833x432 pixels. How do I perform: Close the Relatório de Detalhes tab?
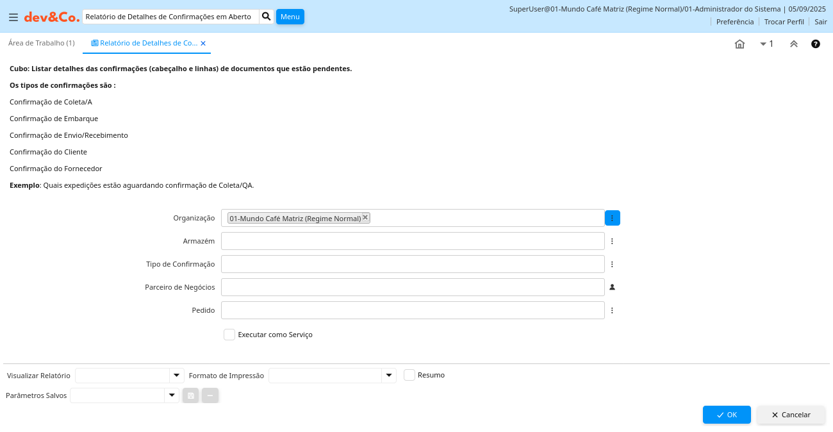(203, 44)
